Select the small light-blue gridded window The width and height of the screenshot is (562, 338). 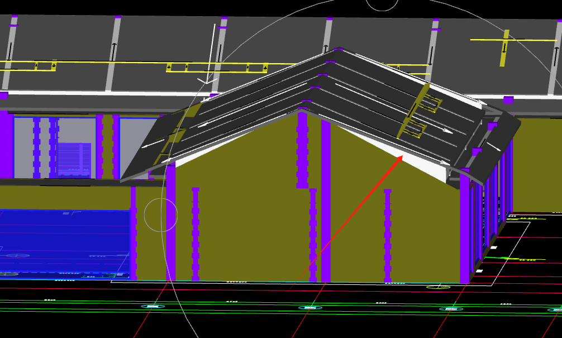tap(74, 160)
